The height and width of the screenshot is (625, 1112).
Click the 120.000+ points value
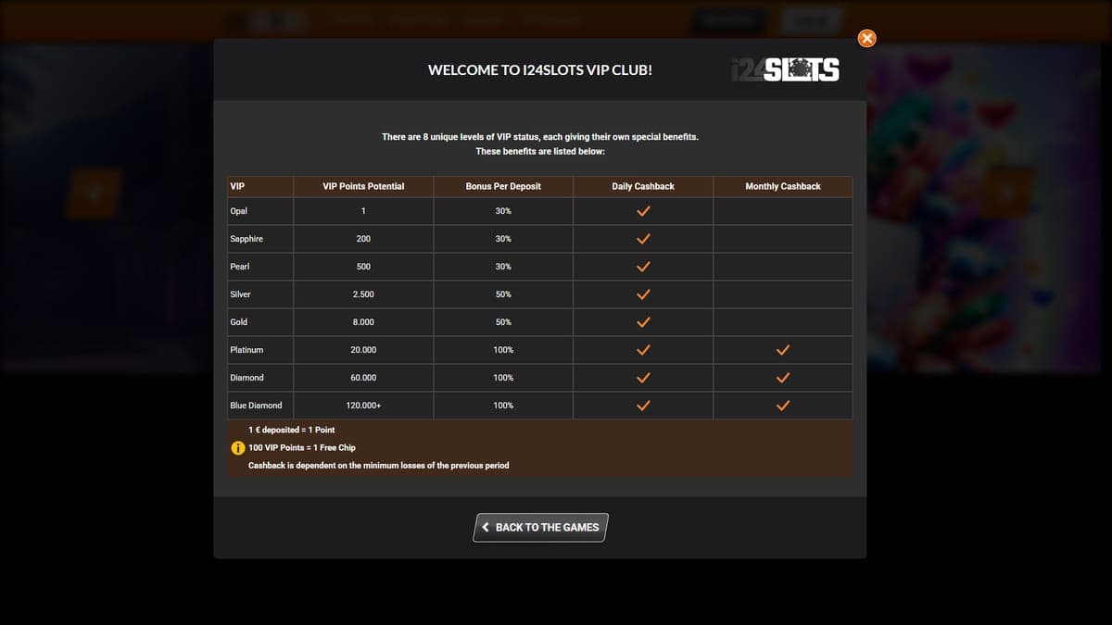coord(363,406)
